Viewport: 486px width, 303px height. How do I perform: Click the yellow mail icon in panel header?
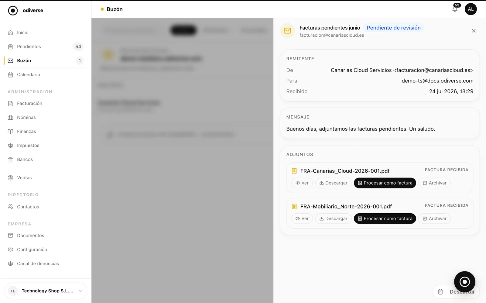(x=287, y=31)
